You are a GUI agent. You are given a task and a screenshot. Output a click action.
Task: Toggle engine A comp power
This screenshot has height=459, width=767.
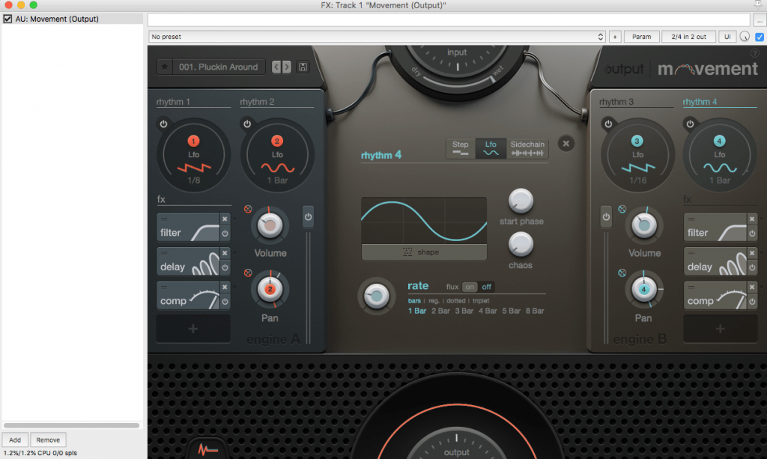tap(225, 302)
